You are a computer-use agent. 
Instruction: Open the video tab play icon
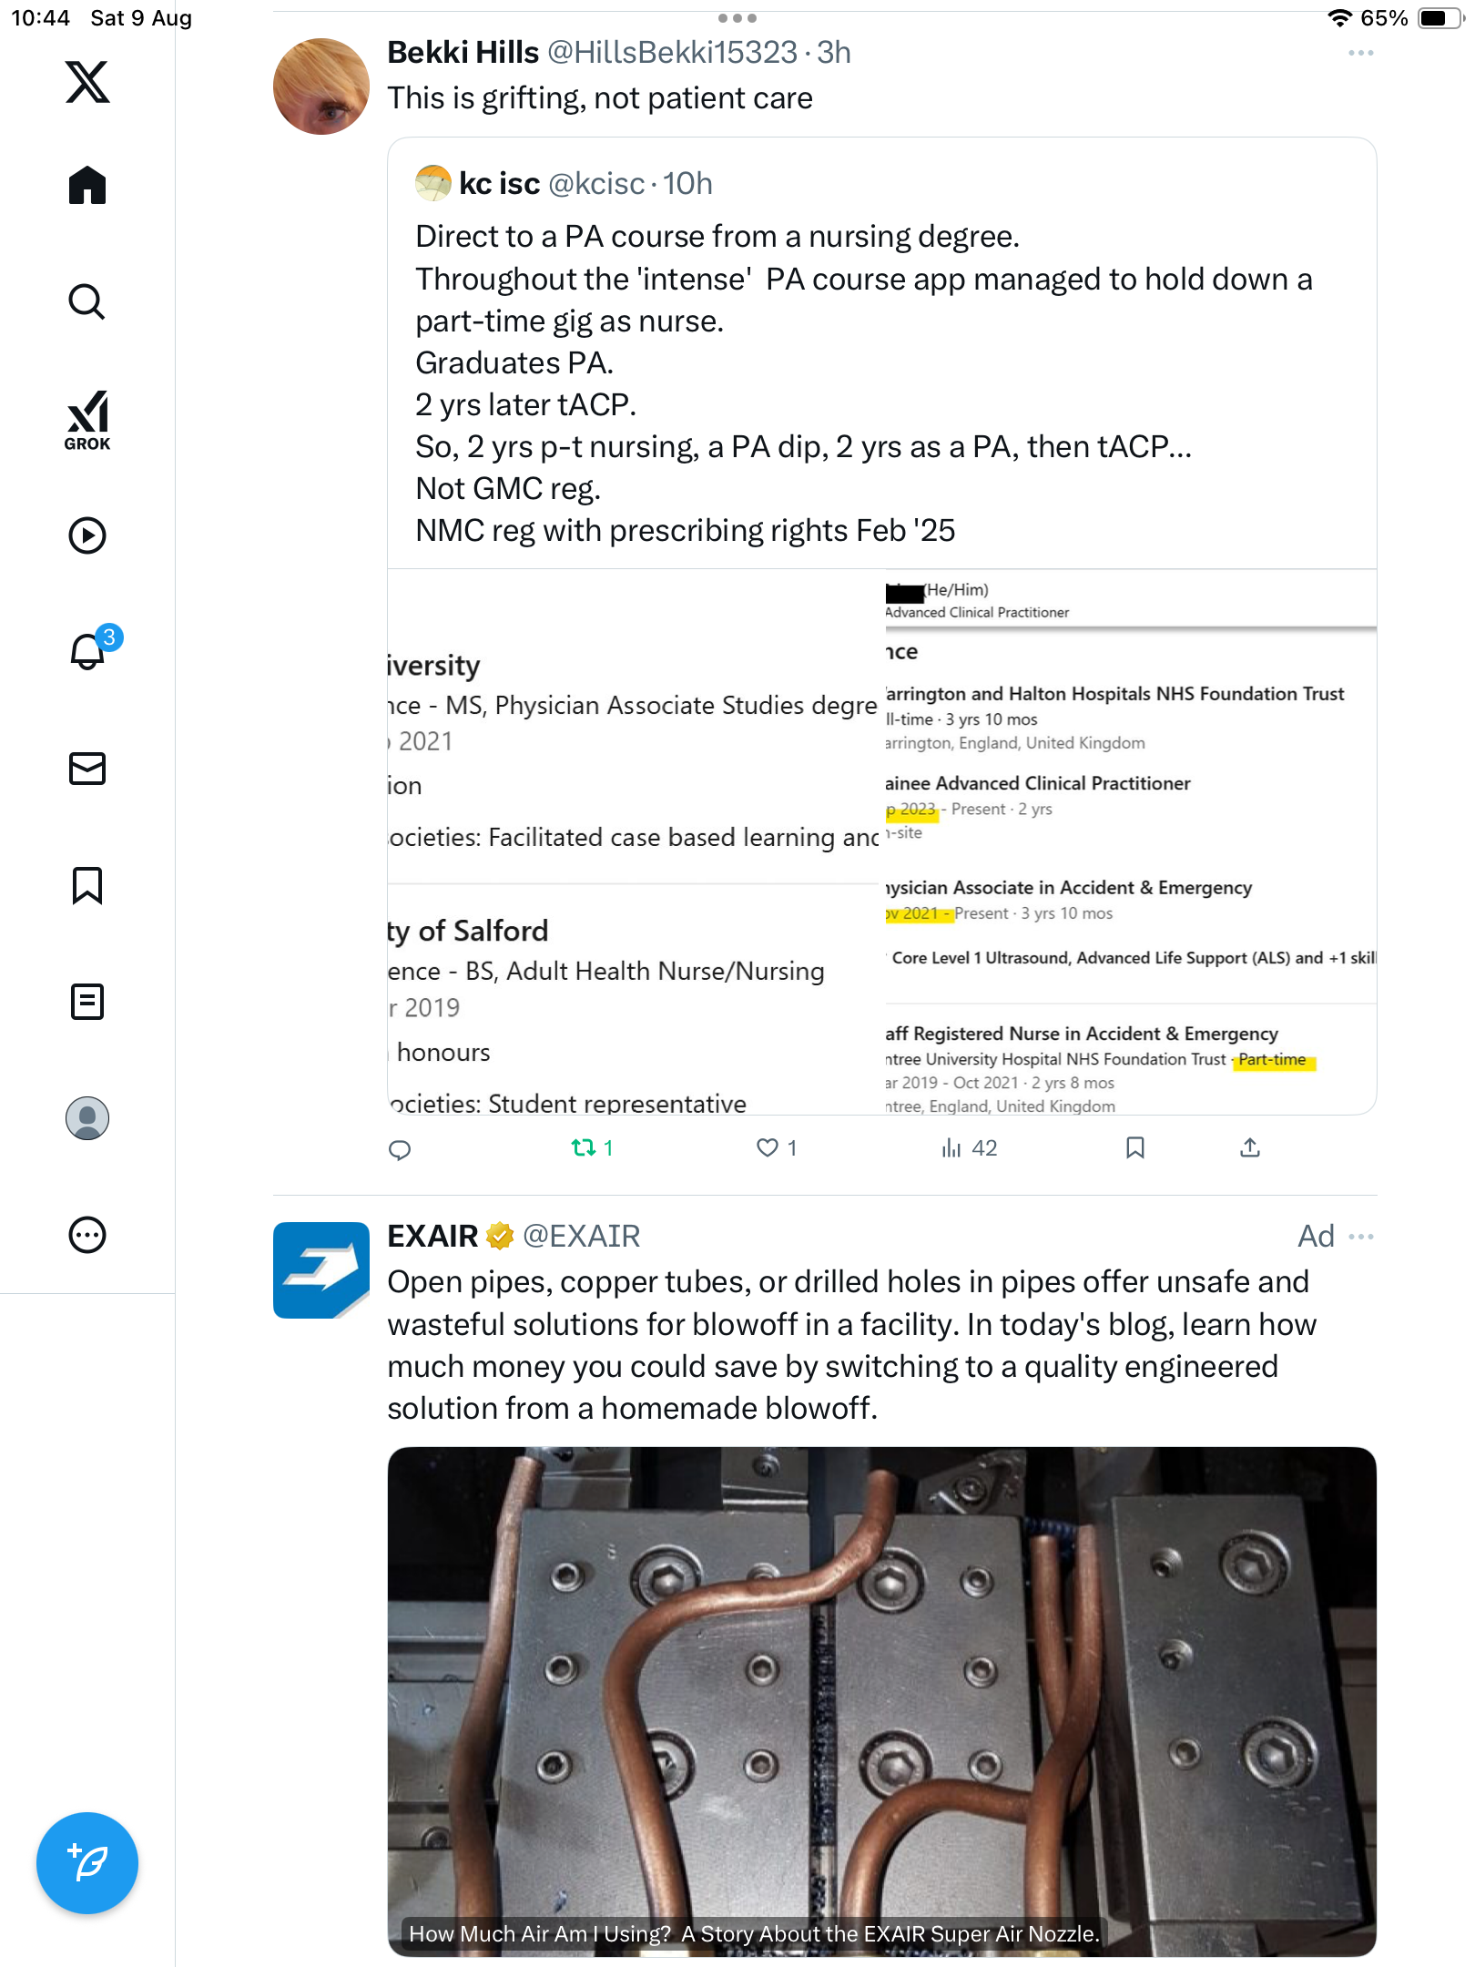click(87, 535)
